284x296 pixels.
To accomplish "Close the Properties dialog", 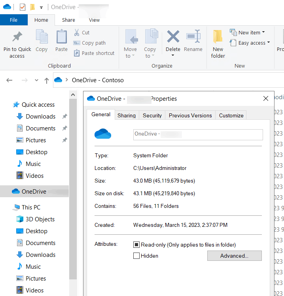I will (266, 98).
